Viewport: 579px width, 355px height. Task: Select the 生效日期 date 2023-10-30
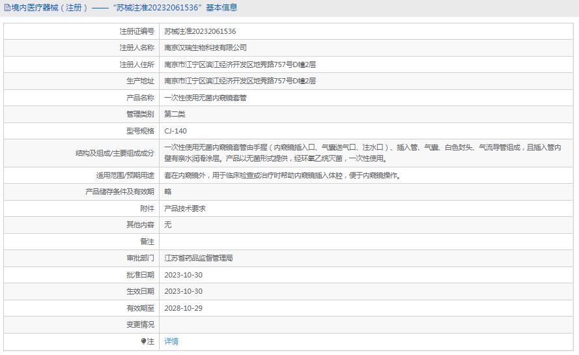click(x=184, y=291)
